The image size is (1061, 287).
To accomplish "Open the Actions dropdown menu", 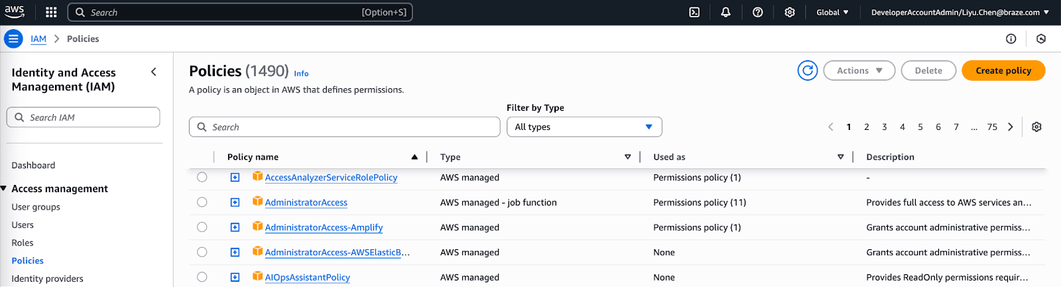I will click(859, 71).
